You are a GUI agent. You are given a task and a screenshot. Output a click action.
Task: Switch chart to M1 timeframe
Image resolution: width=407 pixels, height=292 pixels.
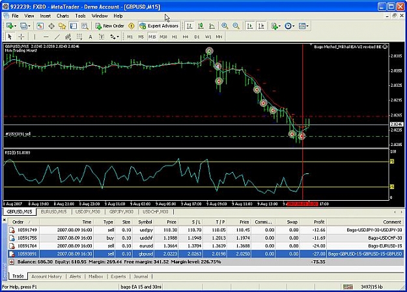[130, 37]
